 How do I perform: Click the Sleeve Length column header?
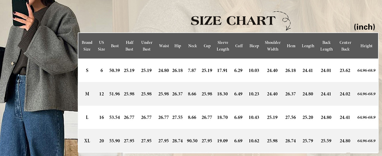[223, 46]
